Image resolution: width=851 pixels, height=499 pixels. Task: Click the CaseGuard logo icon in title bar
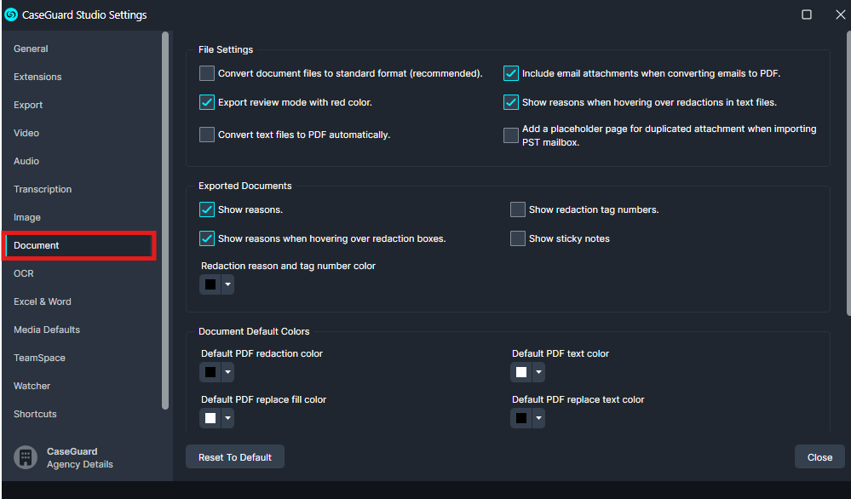11,14
